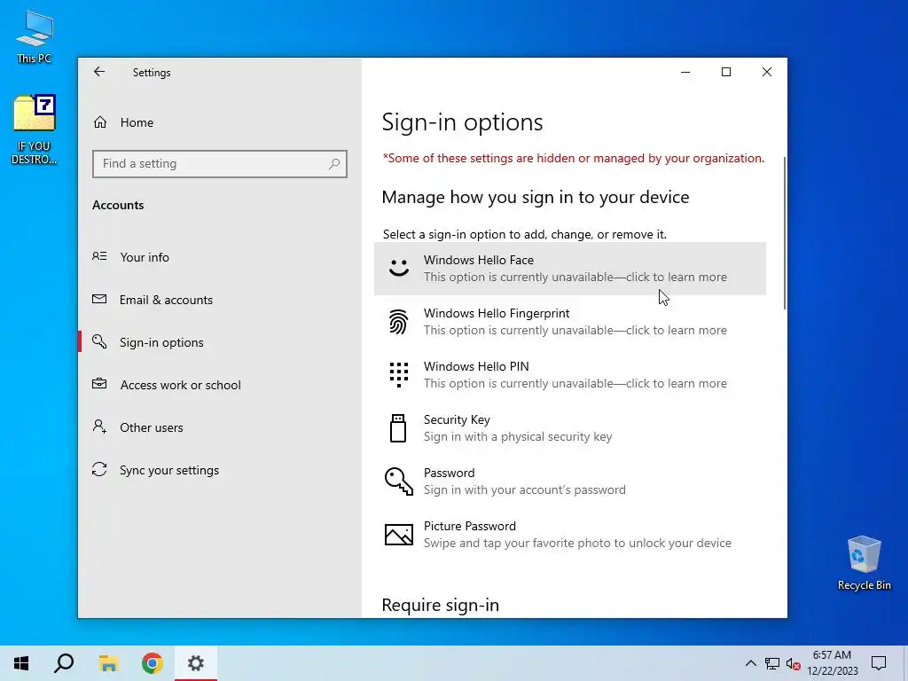Open the taskbar clock and date
This screenshot has width=908, height=681.
[832, 663]
